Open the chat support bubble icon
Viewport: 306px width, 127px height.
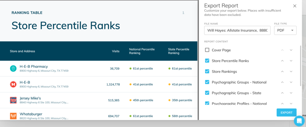299,121
